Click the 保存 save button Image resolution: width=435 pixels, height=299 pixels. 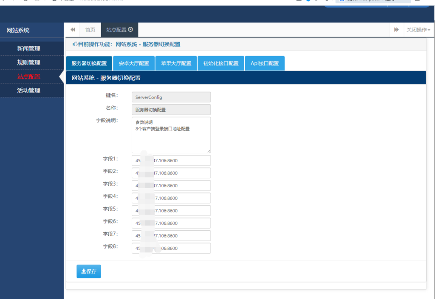point(89,271)
